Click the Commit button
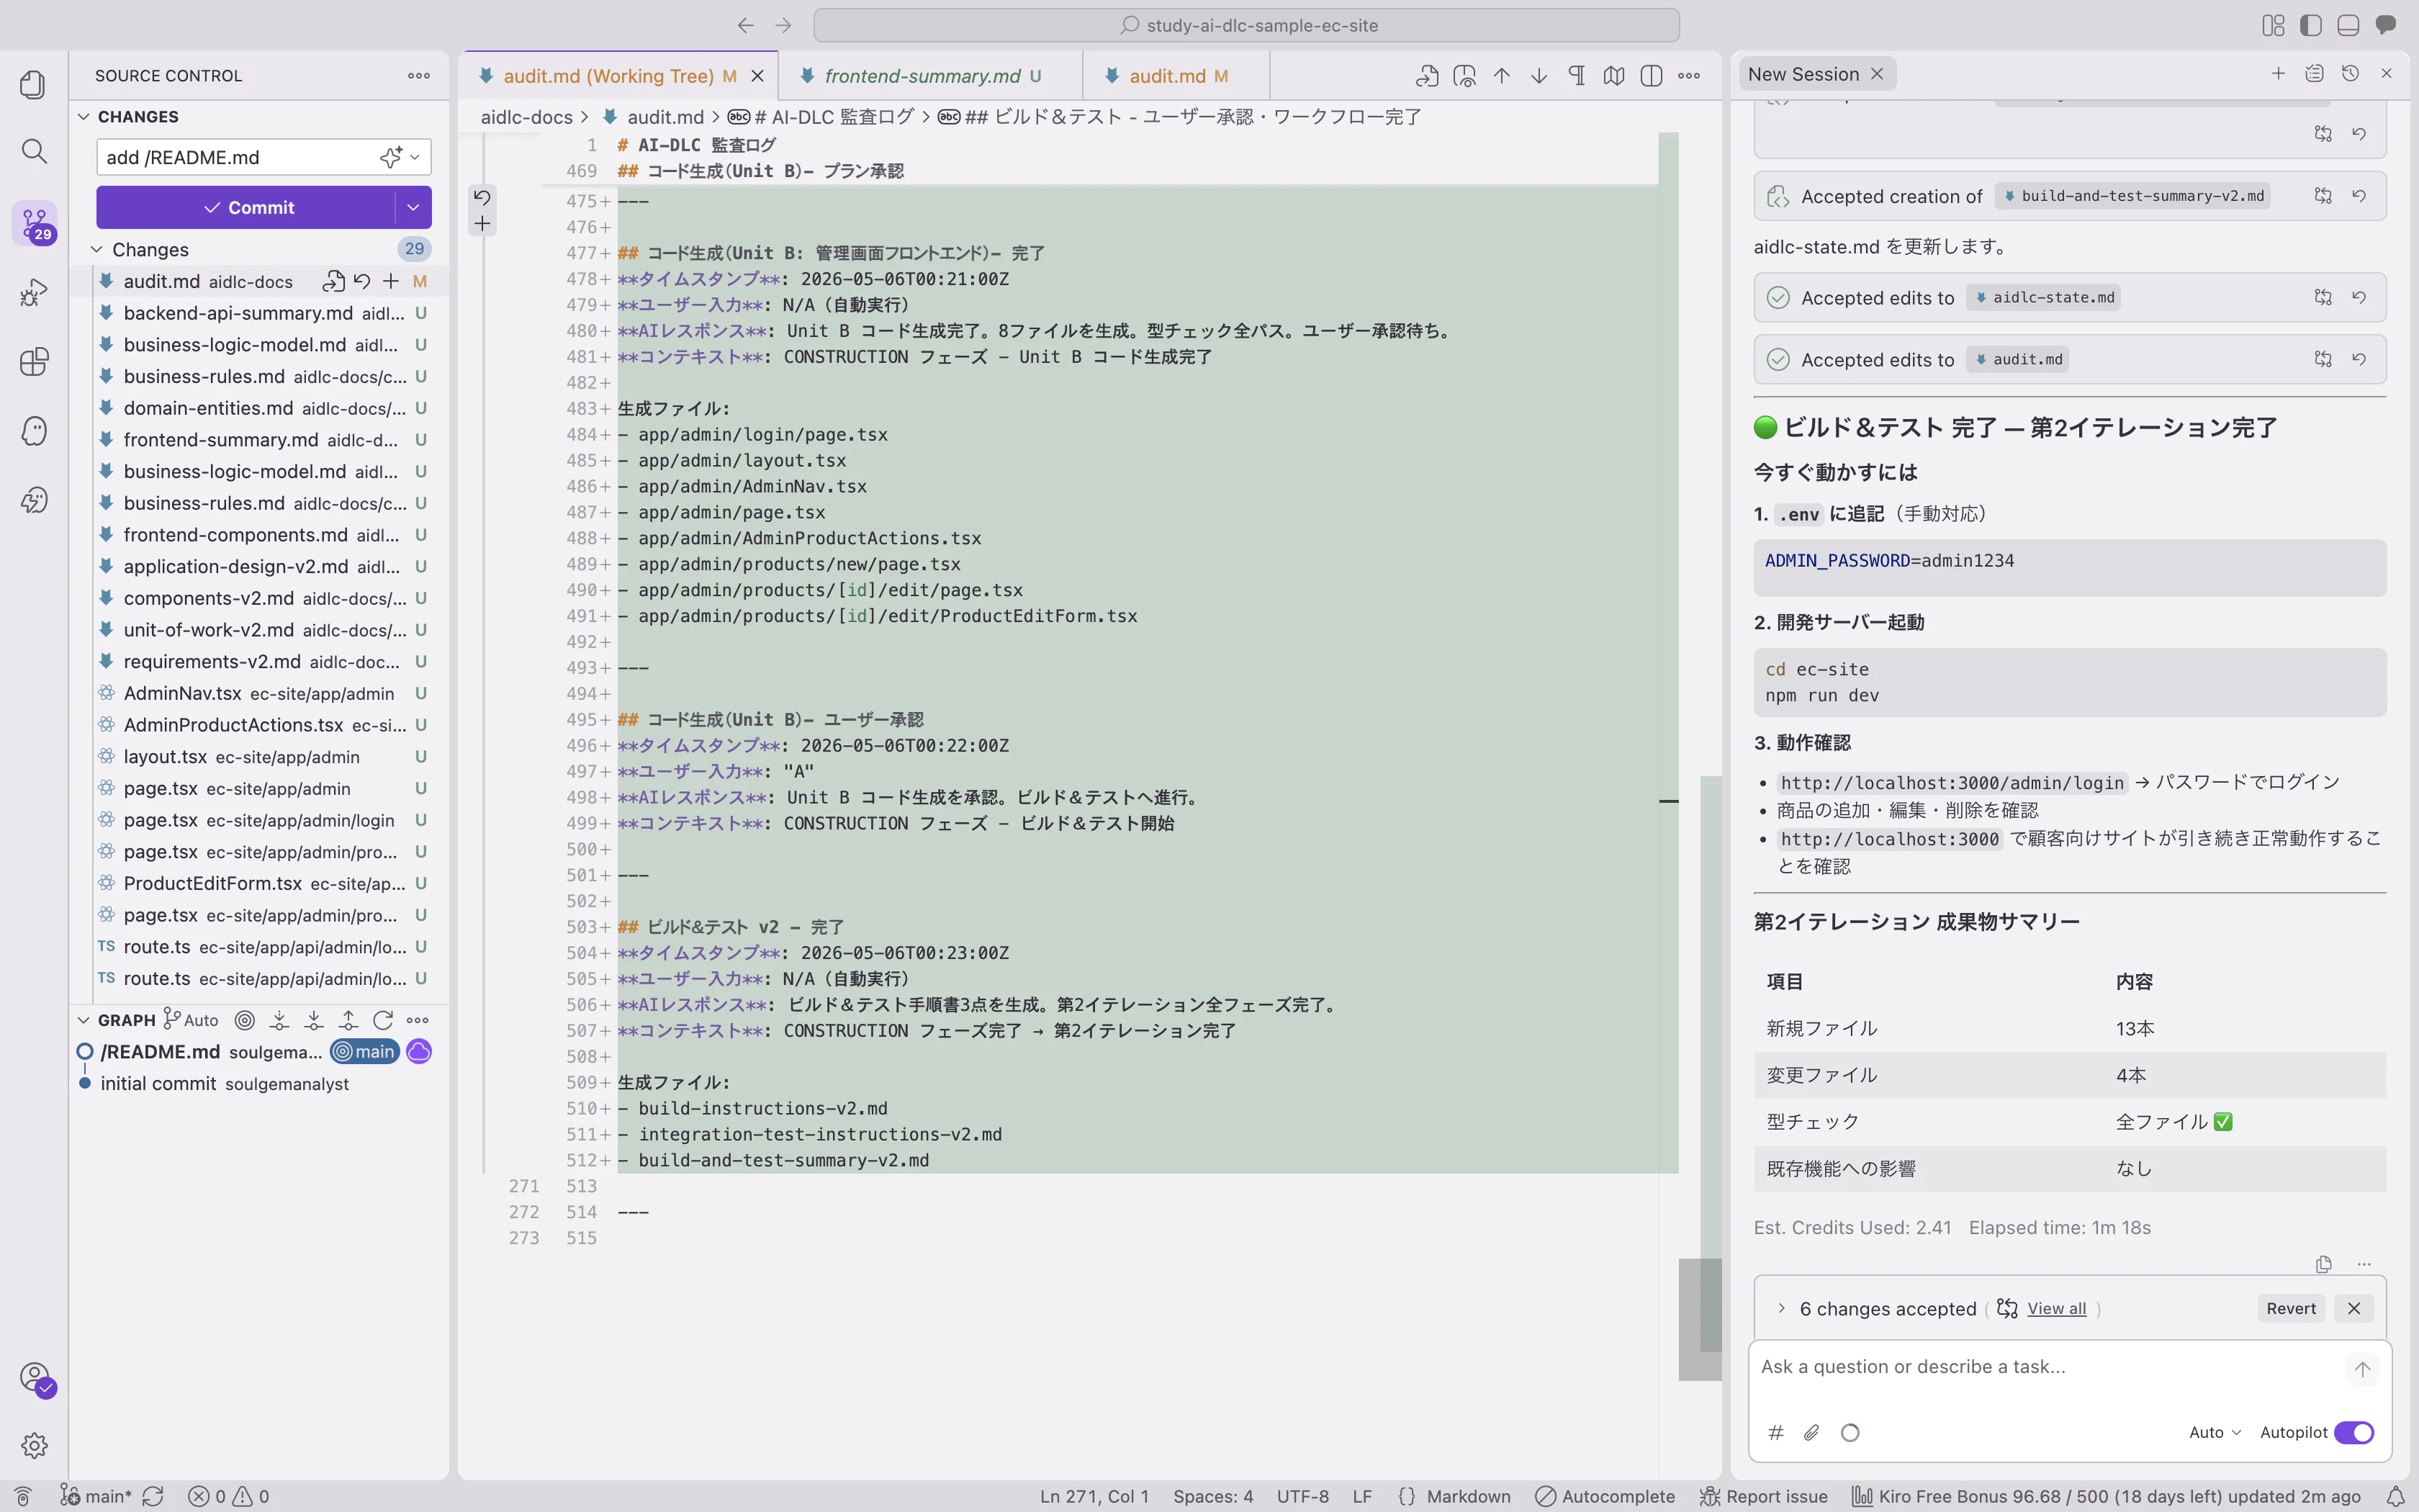This screenshot has height=1512, width=2419. (248, 208)
